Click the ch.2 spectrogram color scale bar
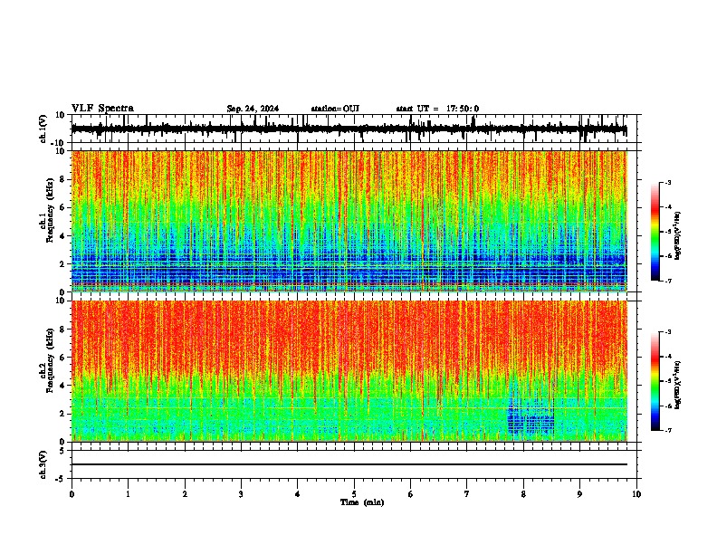This screenshot has height=554, width=717. pos(655,381)
